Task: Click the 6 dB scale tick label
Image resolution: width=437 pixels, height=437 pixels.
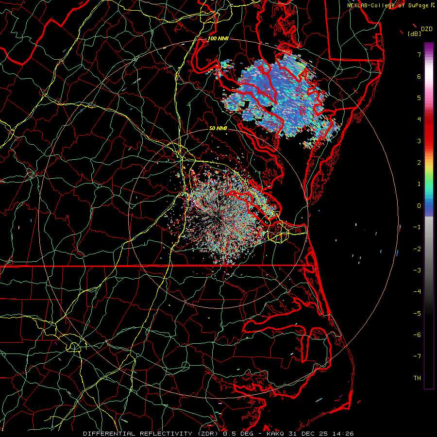Action: [419, 76]
